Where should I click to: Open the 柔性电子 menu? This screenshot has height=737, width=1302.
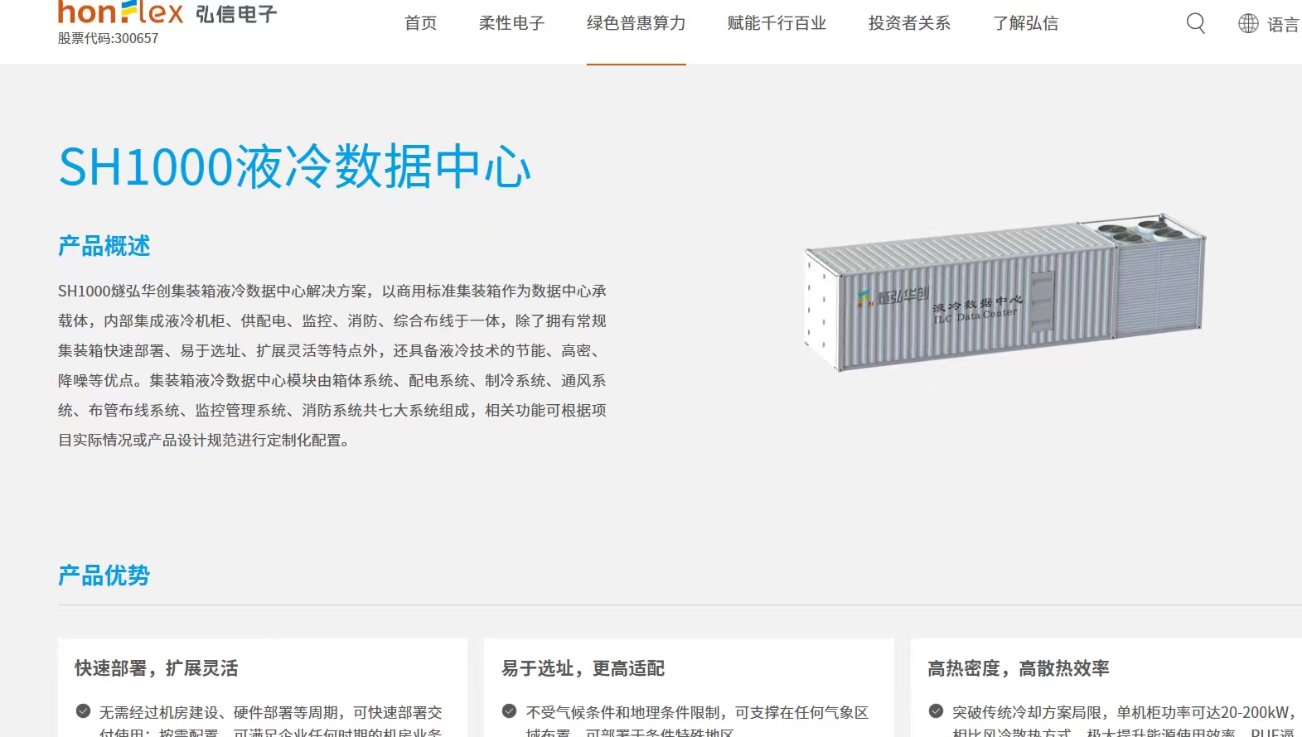(x=512, y=23)
